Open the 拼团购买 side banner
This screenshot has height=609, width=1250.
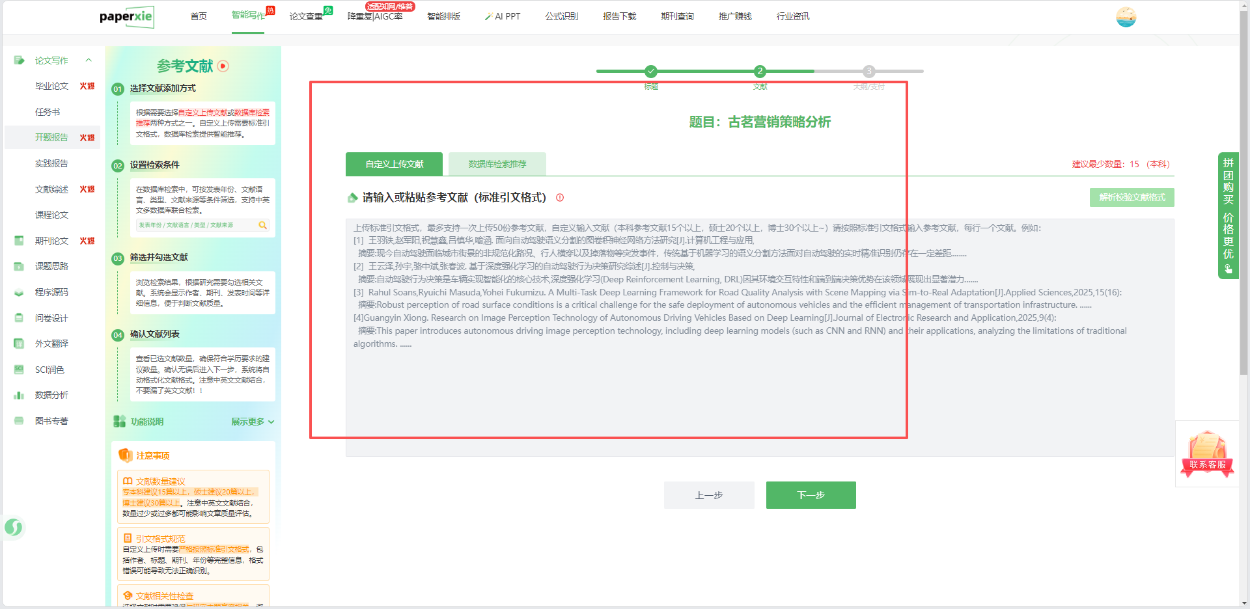click(x=1228, y=215)
